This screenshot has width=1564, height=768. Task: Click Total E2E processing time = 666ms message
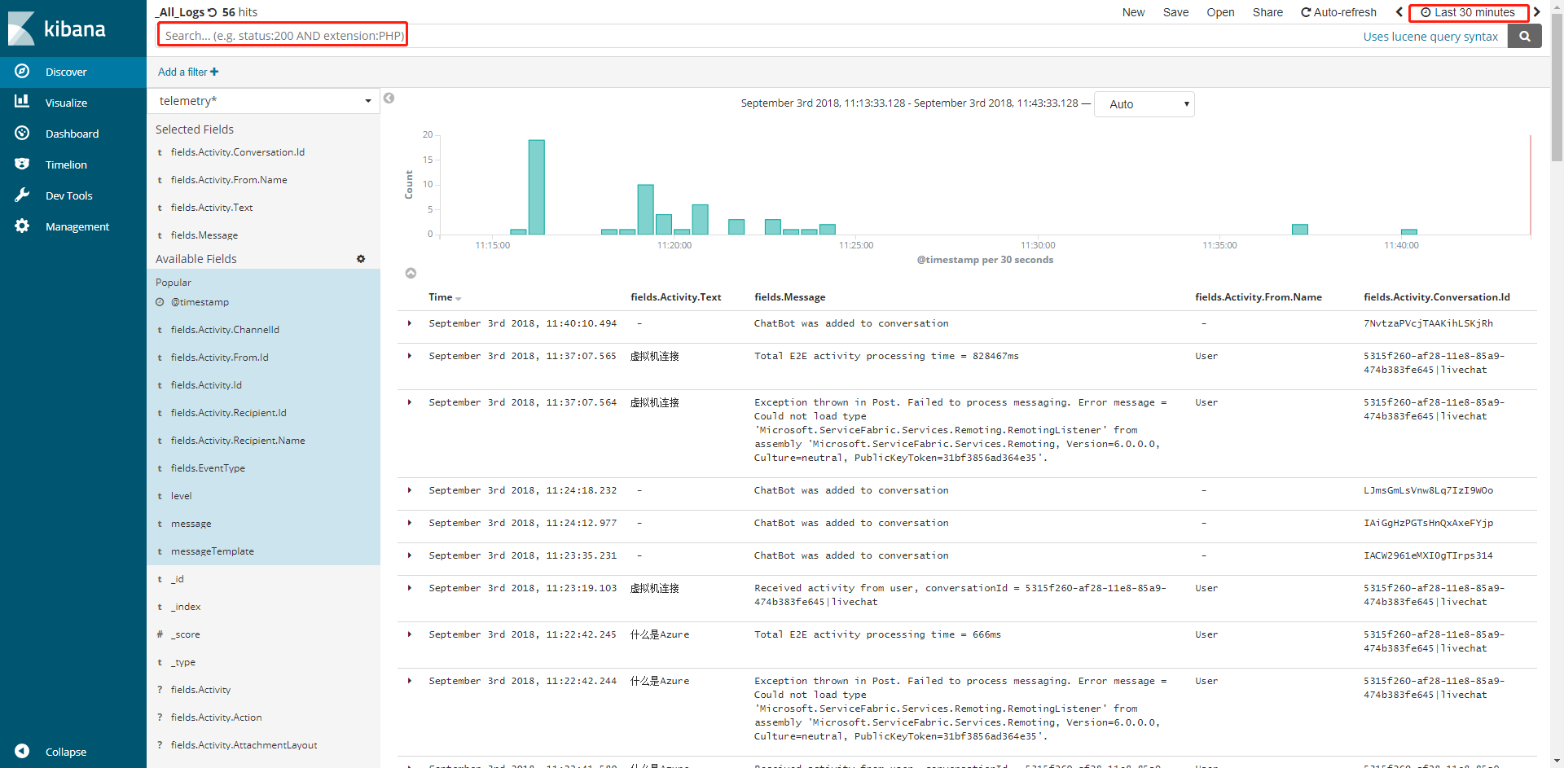[x=877, y=634]
